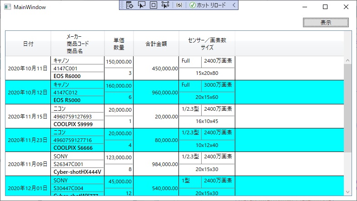This screenshot has height=201, width=357.
Task: Activate the Select Element cursor tool
Action: click(x=142, y=5)
